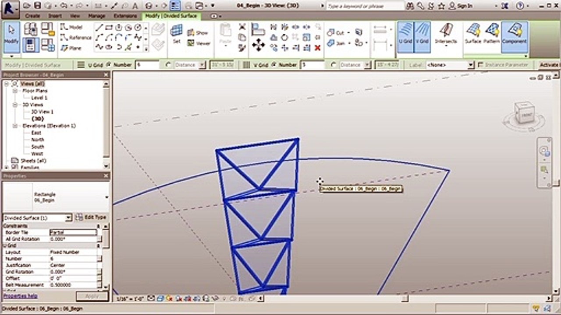Screen dimensions: 561x315
Task: Collapse the Elevations (Elevation 1) node
Action: [14, 126]
